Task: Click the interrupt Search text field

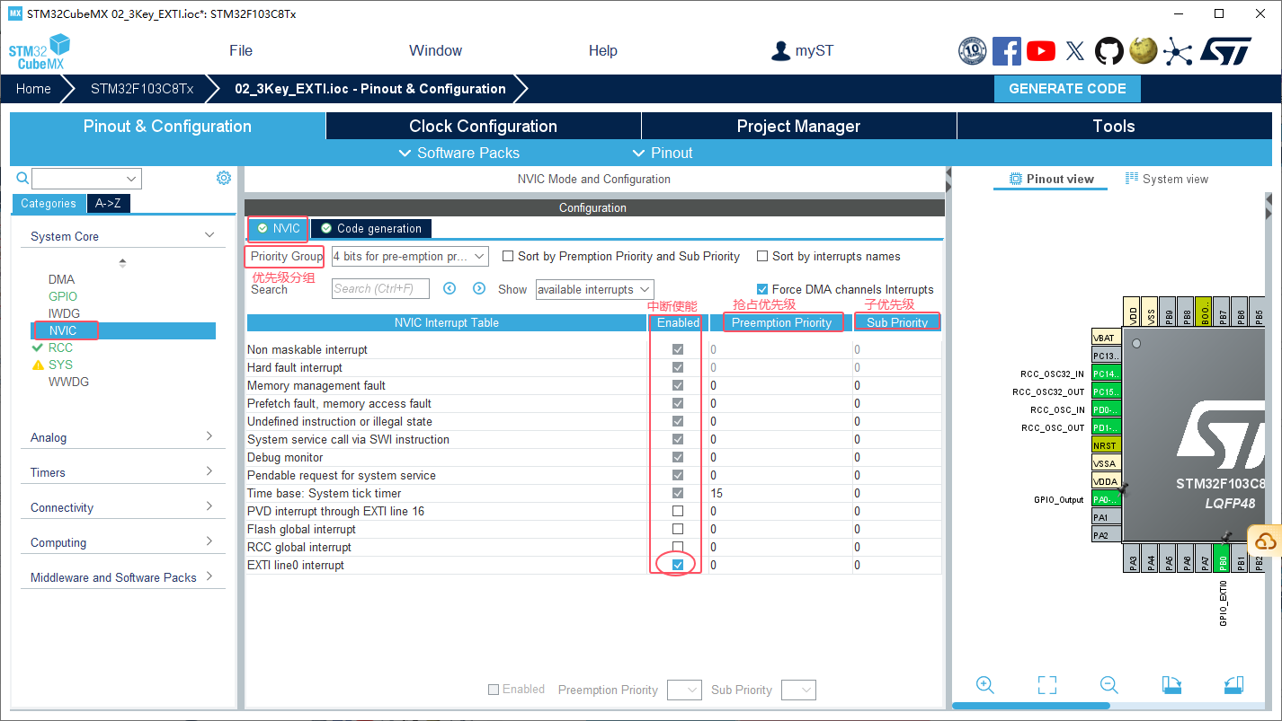Action: [381, 288]
